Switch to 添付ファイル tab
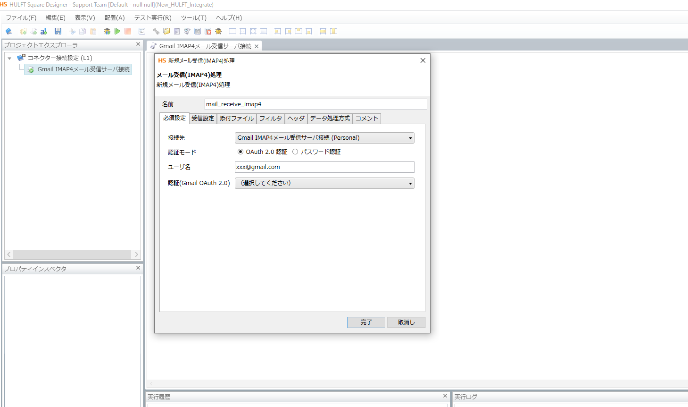 pyautogui.click(x=237, y=119)
